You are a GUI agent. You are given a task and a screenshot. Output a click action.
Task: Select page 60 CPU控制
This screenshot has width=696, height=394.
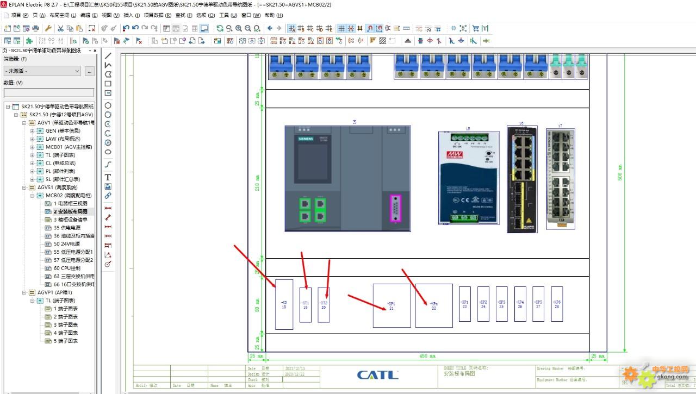66,268
